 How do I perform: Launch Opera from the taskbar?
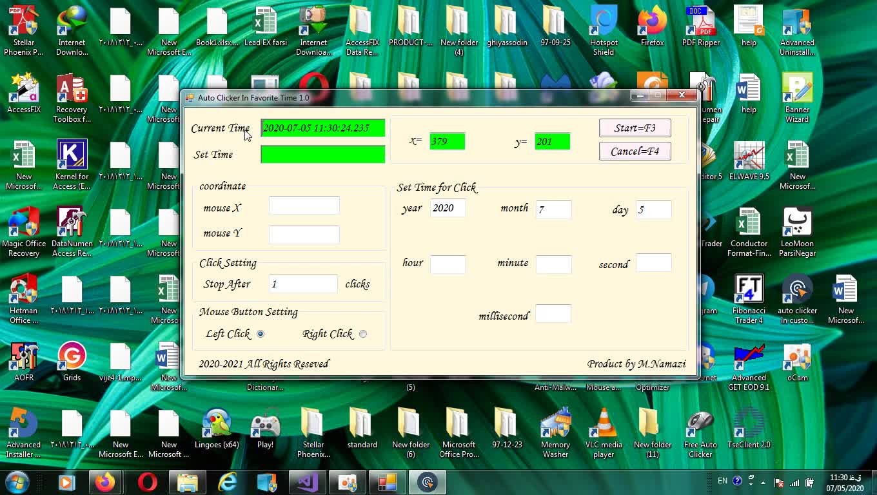pyautogui.click(x=148, y=481)
